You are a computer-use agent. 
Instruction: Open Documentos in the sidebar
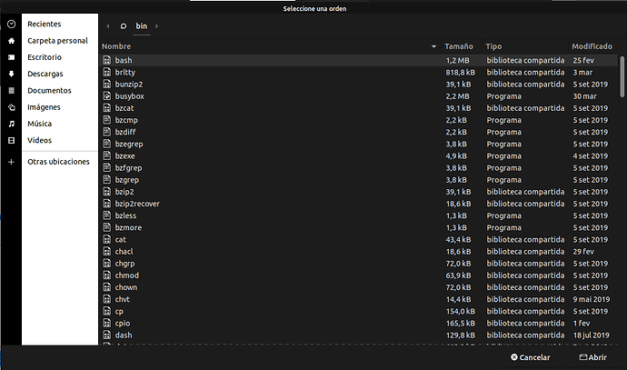click(49, 91)
